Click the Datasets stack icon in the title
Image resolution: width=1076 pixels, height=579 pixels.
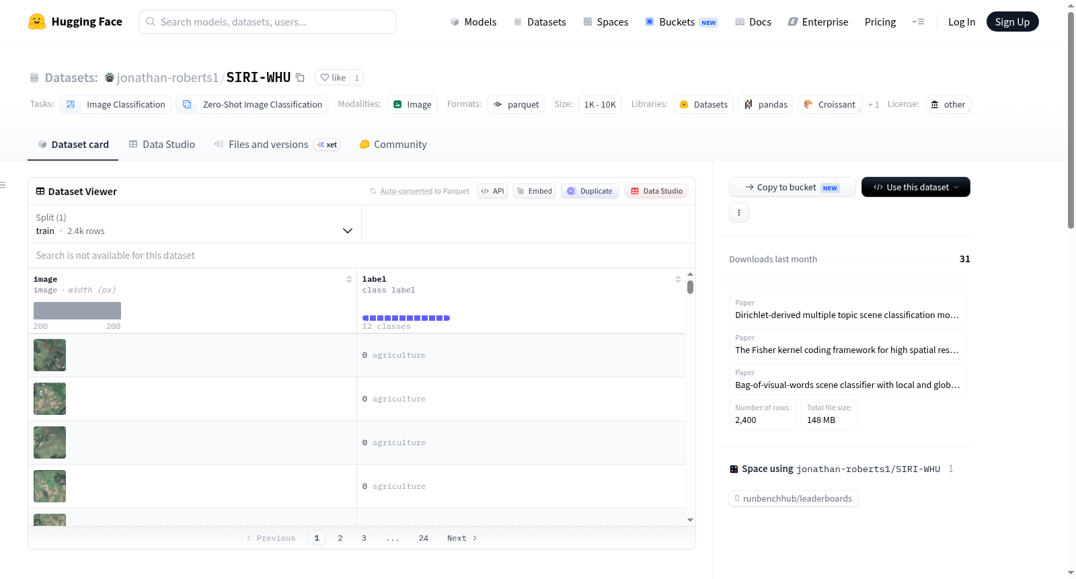[x=34, y=78]
